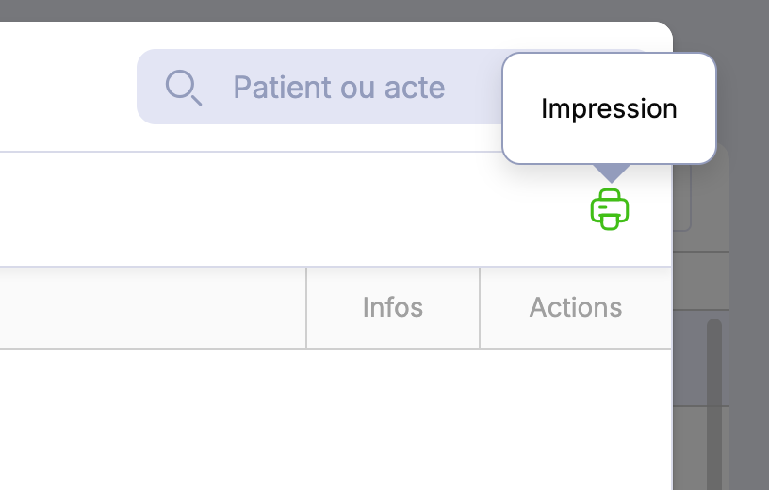The image size is (769, 490).
Task: Click the green printer icon
Action: point(610,209)
